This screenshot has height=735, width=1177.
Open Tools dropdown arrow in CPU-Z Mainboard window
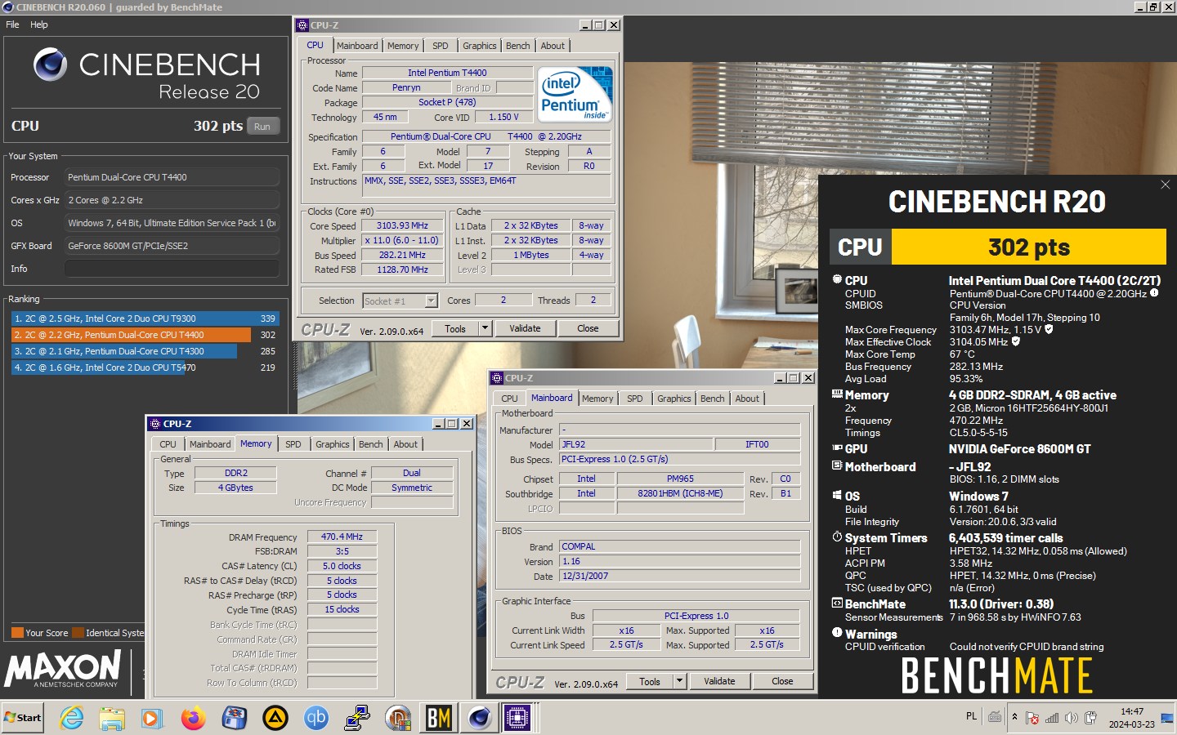pos(679,681)
